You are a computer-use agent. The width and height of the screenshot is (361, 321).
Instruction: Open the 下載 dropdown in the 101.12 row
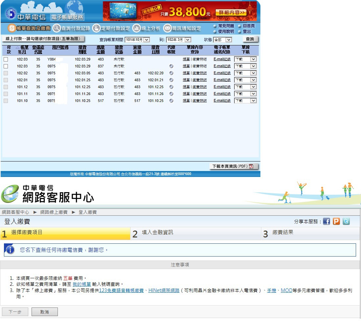[245, 87]
